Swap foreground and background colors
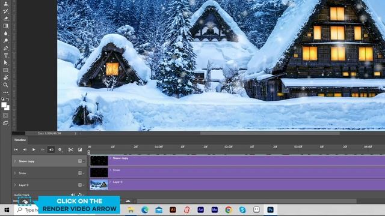 8,99
